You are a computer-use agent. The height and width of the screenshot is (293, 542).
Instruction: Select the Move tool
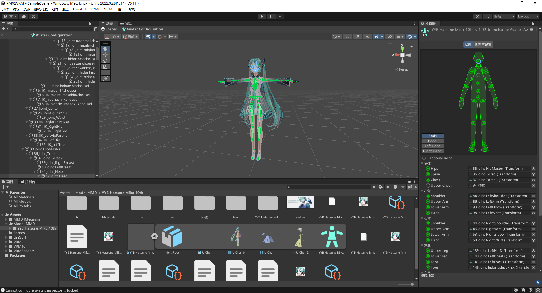[105, 55]
